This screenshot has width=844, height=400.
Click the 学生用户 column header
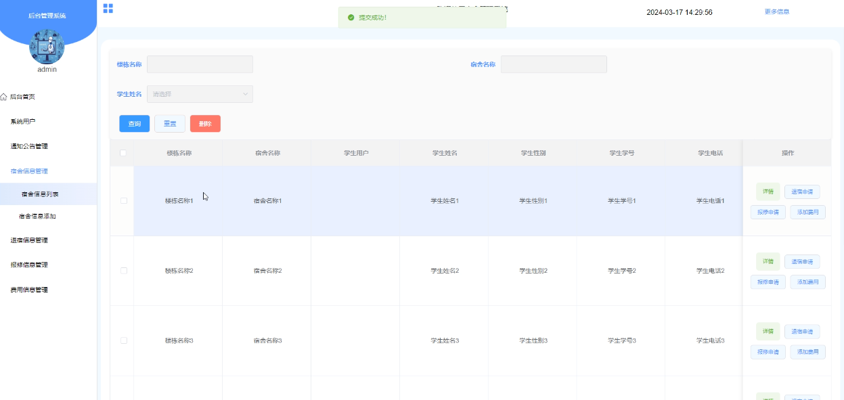tap(356, 153)
